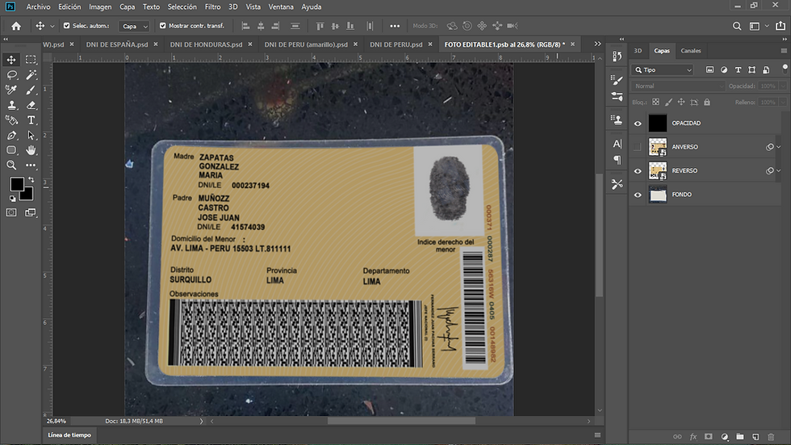Click more align options three dots
This screenshot has height=445, width=791.
395,26
